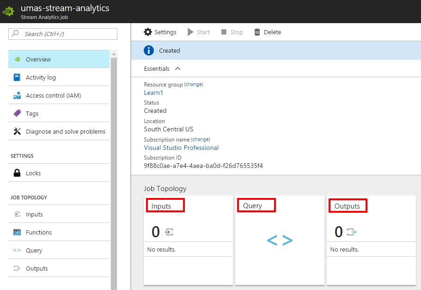This screenshot has height=290, width=421.
Task: Open Outputs in the sidebar
Action: 59,268
